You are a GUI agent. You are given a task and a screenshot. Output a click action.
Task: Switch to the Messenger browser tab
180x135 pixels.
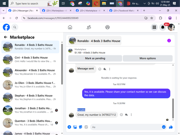pos(23,11)
